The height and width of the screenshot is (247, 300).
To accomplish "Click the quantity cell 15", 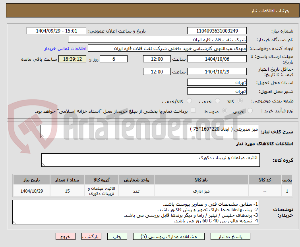I will [x=67, y=191].
